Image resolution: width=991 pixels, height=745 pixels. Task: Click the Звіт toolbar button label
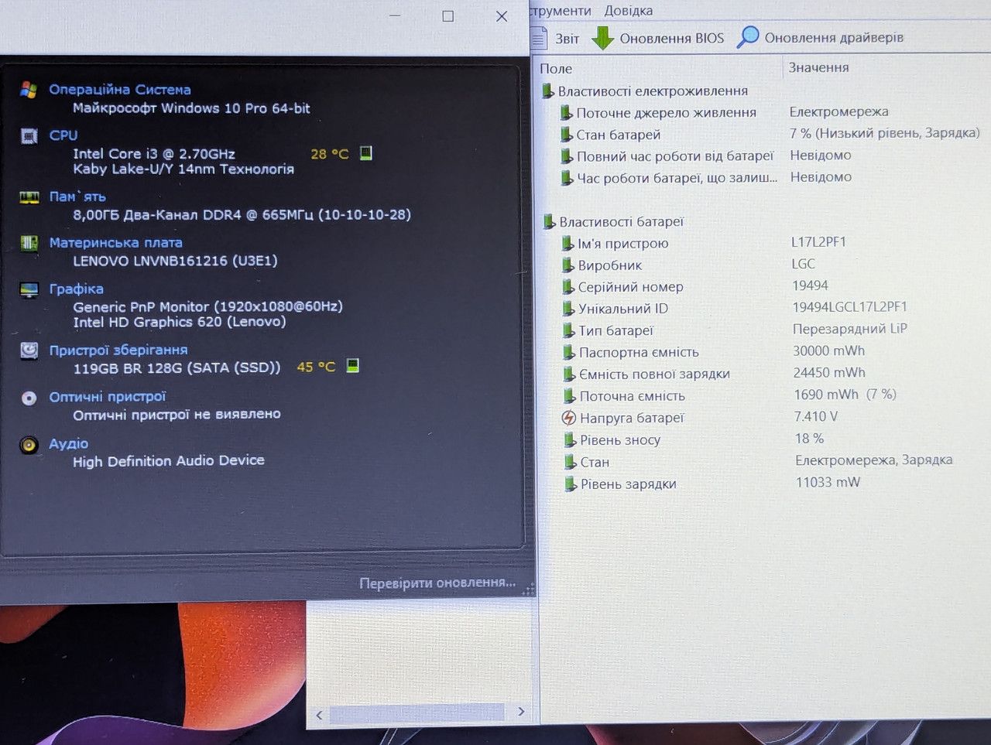567,38
